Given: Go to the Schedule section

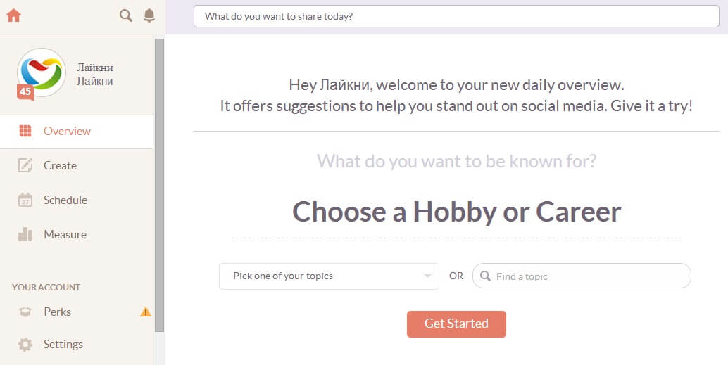Looking at the screenshot, I should point(65,200).
